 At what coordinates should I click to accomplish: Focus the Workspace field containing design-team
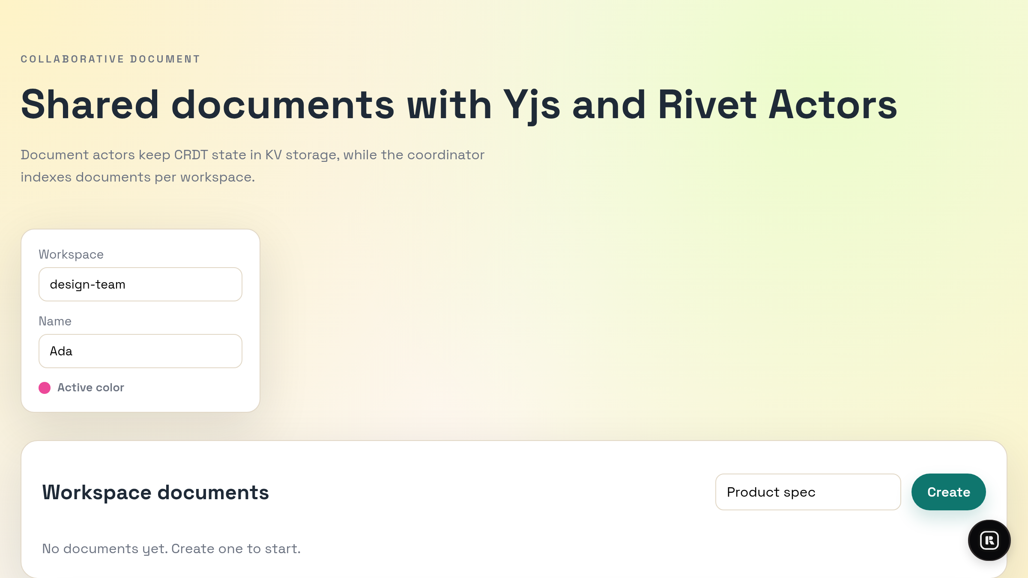click(140, 284)
